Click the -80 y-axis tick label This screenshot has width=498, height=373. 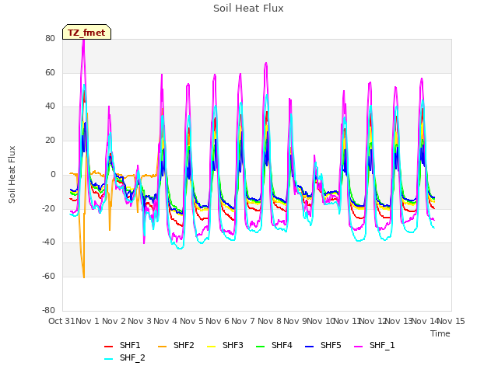48,310
